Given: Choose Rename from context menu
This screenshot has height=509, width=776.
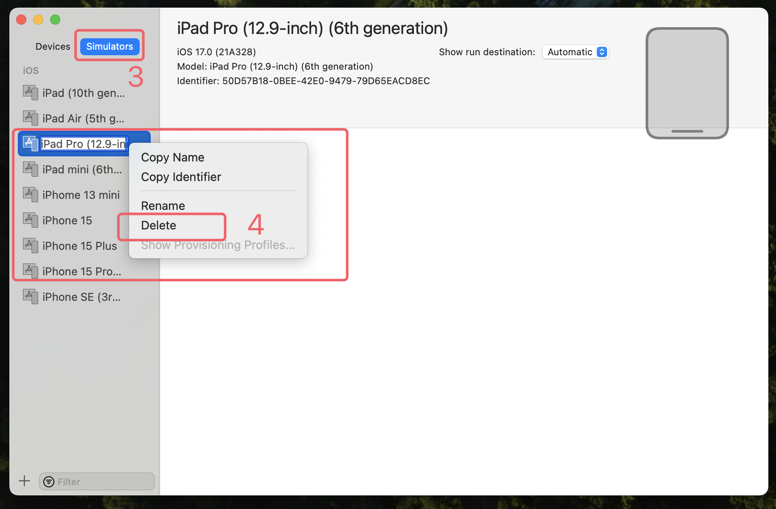Looking at the screenshot, I should tap(218, 206).
